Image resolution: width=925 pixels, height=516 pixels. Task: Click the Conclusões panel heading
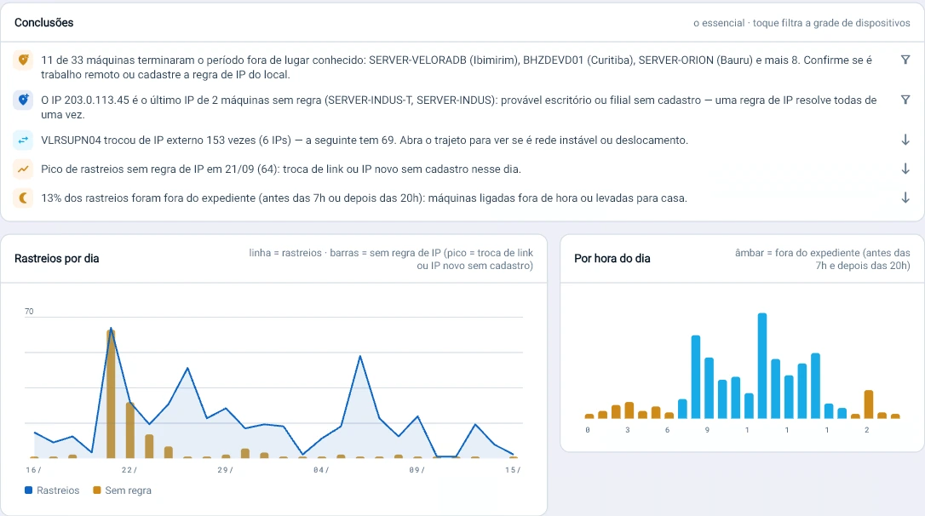point(44,23)
